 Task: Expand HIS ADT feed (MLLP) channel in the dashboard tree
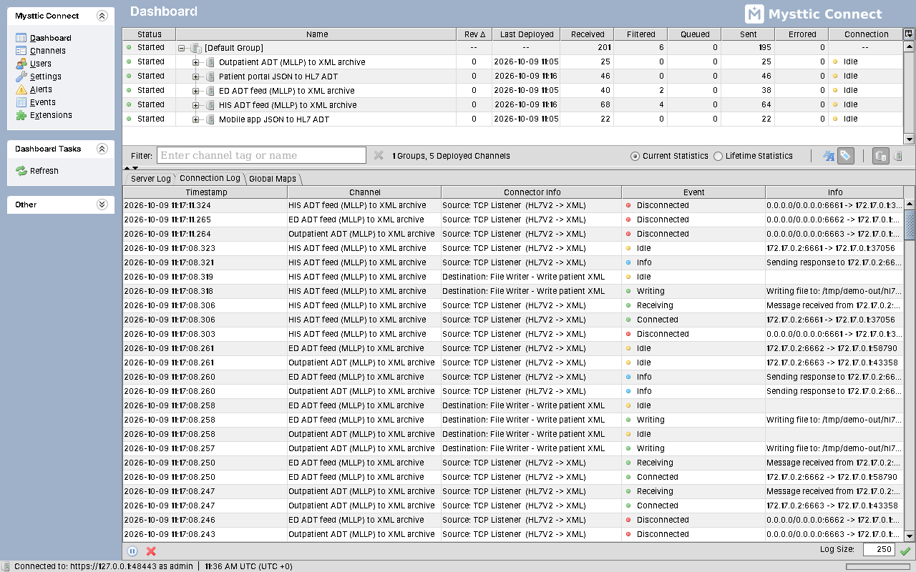(196, 105)
